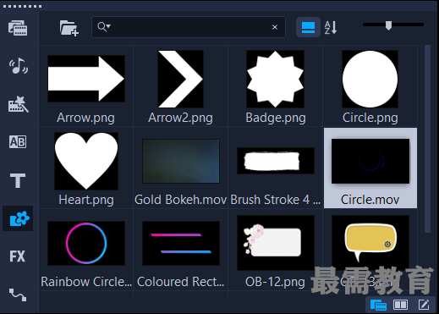The height and width of the screenshot is (314, 439).
Task: Select the Heart.png thumbnail
Action: point(86,161)
